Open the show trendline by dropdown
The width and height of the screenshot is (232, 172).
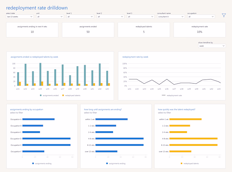coord(212,46)
